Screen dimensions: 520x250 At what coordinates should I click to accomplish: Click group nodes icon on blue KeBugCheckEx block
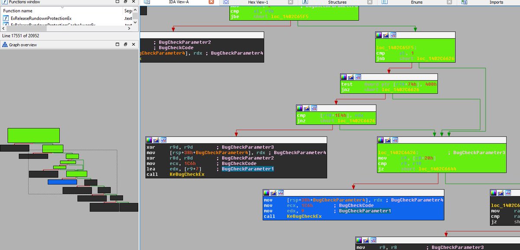pyautogui.click(x=281, y=193)
